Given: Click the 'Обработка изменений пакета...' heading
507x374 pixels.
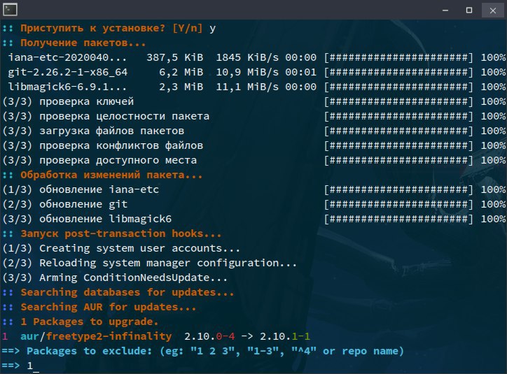Looking at the screenshot, I should pyautogui.click(x=111, y=175).
